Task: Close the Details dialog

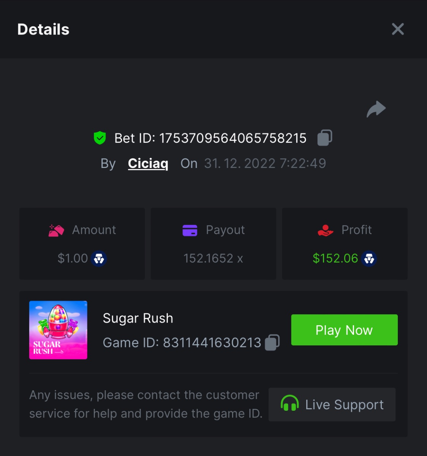Action: tap(398, 29)
